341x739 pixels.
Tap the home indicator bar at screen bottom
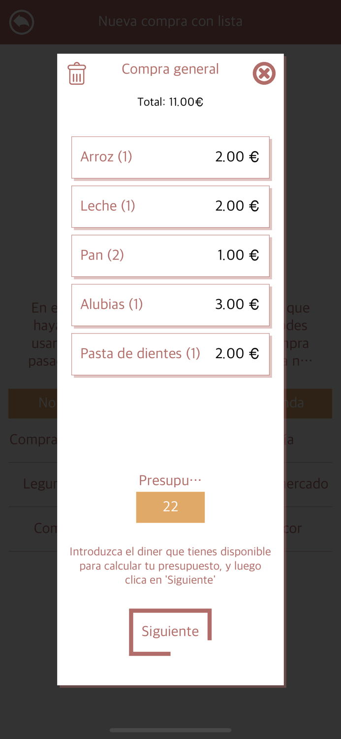(170, 731)
